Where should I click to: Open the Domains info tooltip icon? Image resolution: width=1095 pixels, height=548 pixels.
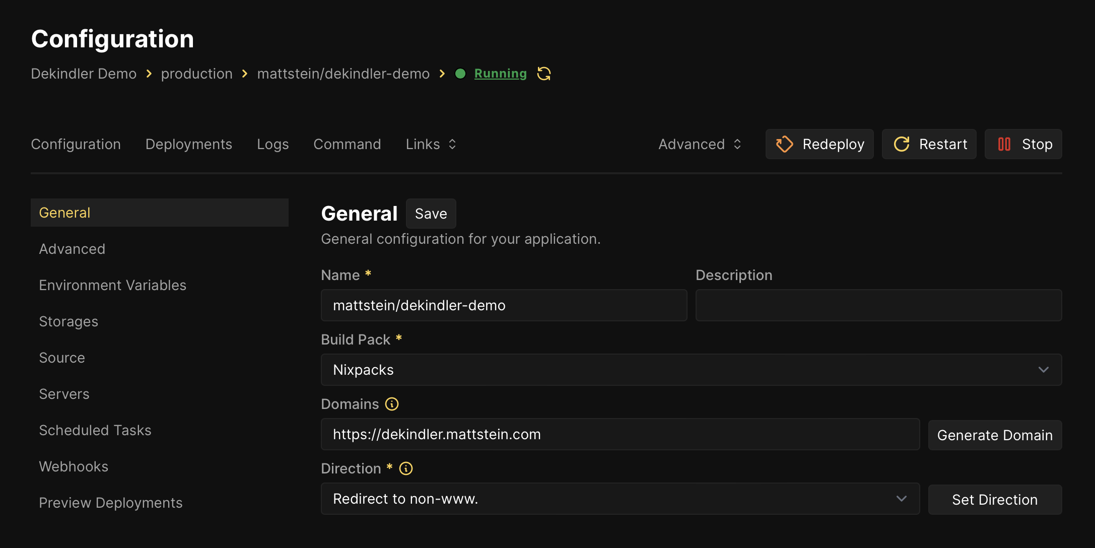pos(393,404)
